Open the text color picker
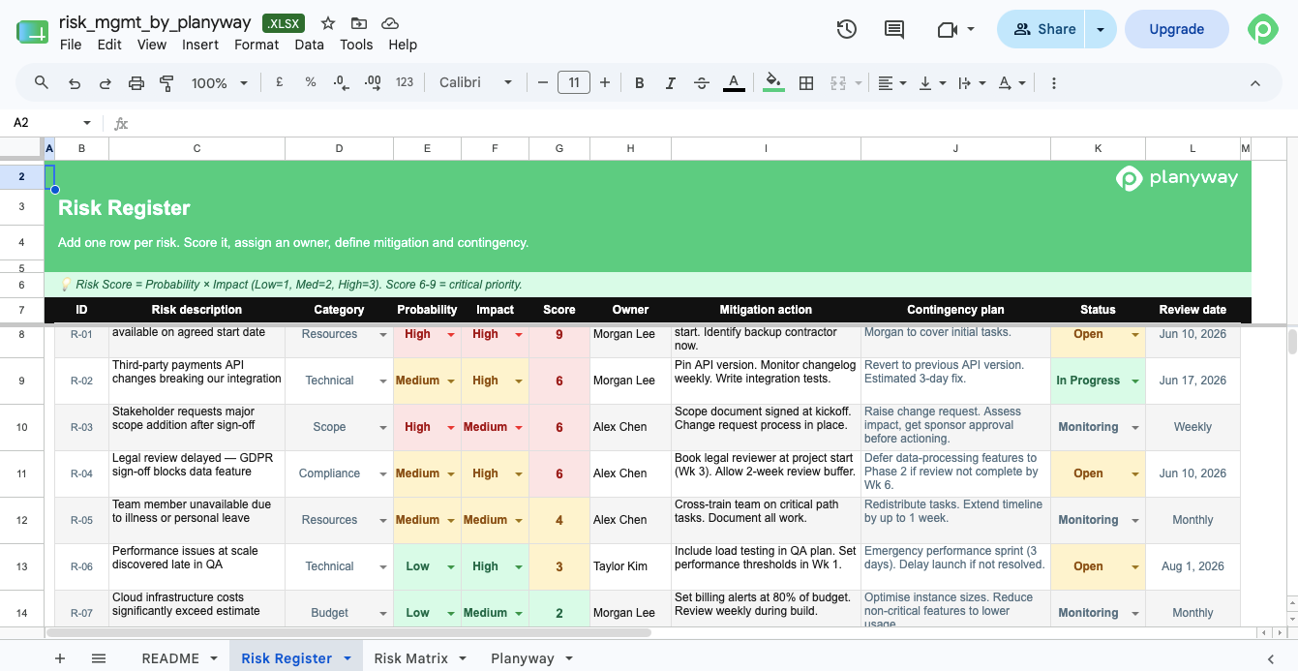Viewport: 1298px width, 671px height. [734, 83]
